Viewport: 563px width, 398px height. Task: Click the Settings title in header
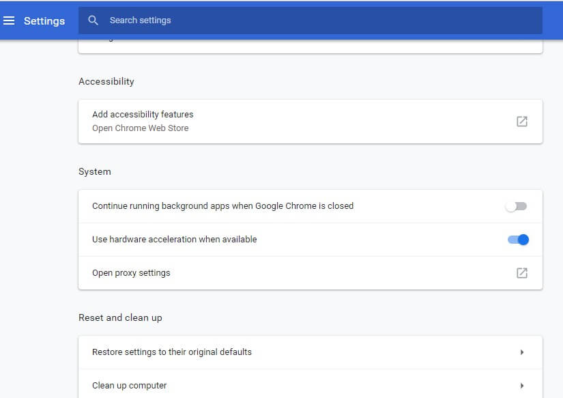[x=44, y=20]
